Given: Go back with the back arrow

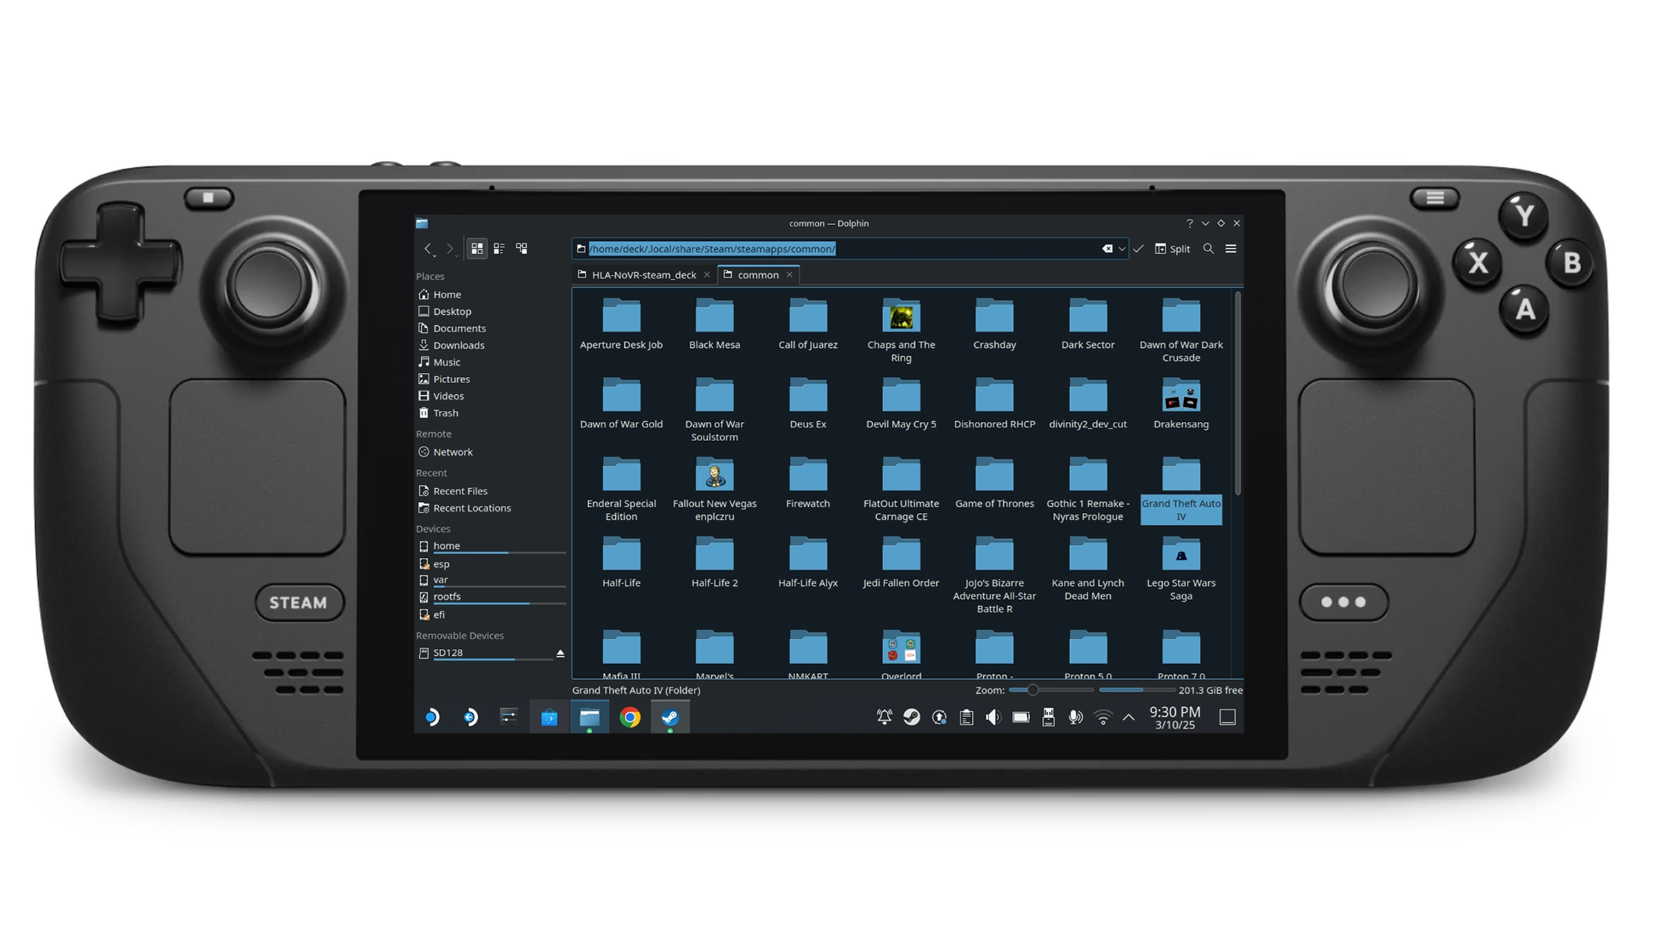Looking at the screenshot, I should tap(429, 249).
